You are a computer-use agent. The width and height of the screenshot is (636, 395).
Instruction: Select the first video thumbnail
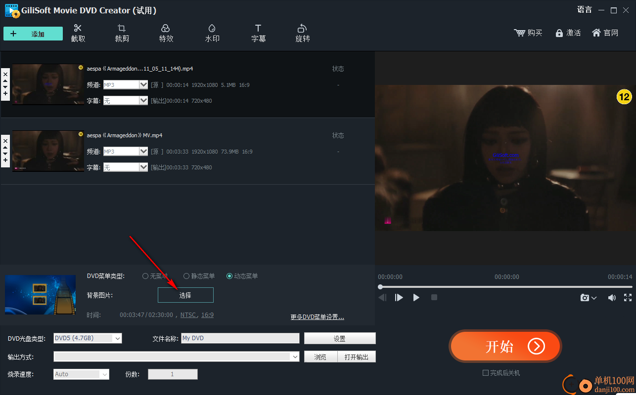(x=48, y=84)
